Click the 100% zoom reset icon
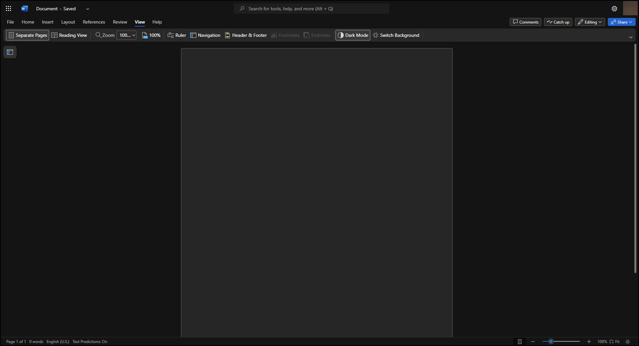639x346 pixels. (151, 35)
